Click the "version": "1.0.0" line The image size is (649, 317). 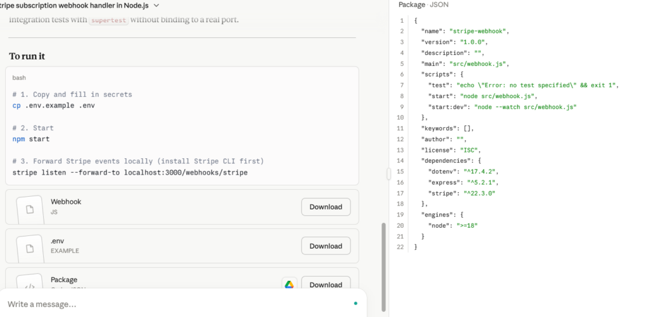pos(455,42)
